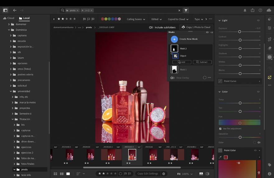Viewport: 274px width, 178px height.
Task: Open the Crop and Rotate tool
Action: click(x=269, y=39)
